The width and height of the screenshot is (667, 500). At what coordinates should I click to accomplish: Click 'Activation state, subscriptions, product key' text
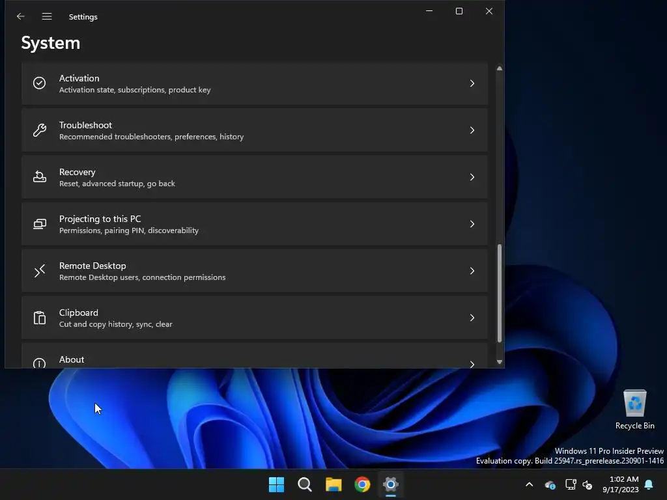tap(135, 90)
